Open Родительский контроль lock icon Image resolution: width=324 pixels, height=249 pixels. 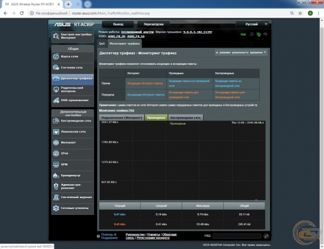[x=56, y=89]
